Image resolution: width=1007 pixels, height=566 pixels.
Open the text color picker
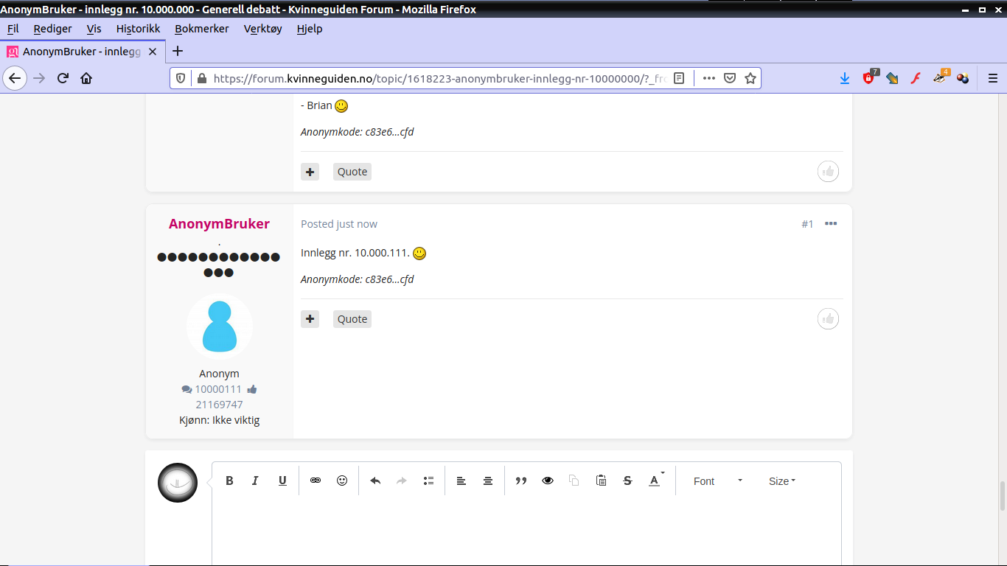(655, 481)
